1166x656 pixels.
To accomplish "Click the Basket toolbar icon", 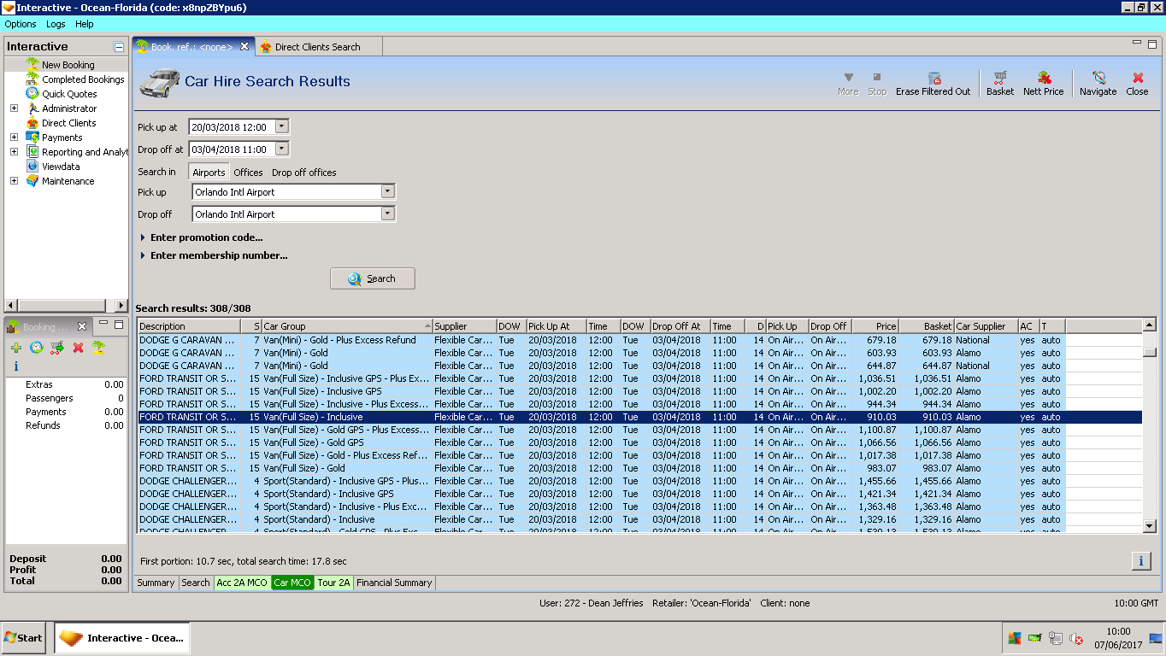I will (999, 83).
